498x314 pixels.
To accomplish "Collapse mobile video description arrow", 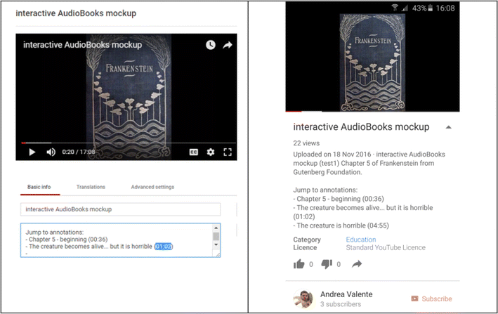I will pyautogui.click(x=448, y=127).
